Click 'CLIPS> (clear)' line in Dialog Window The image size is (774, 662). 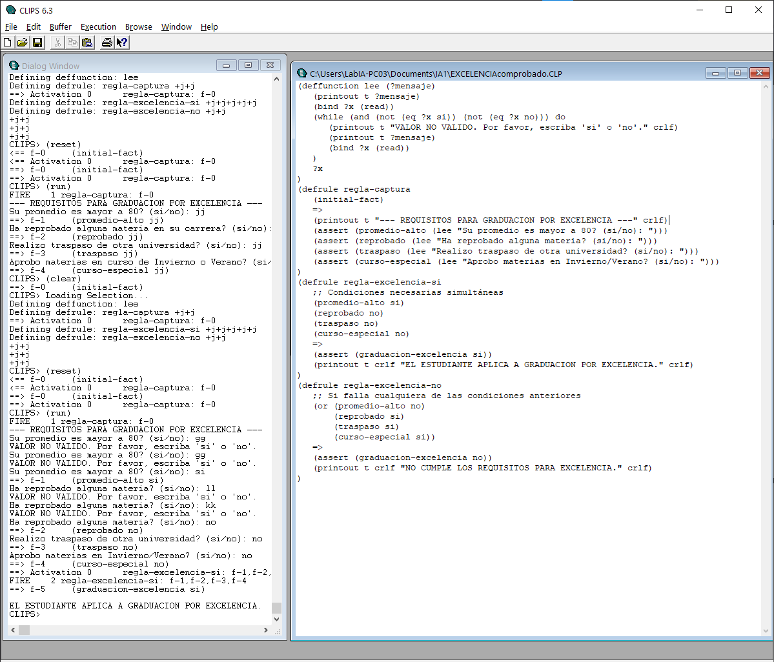tap(45, 279)
